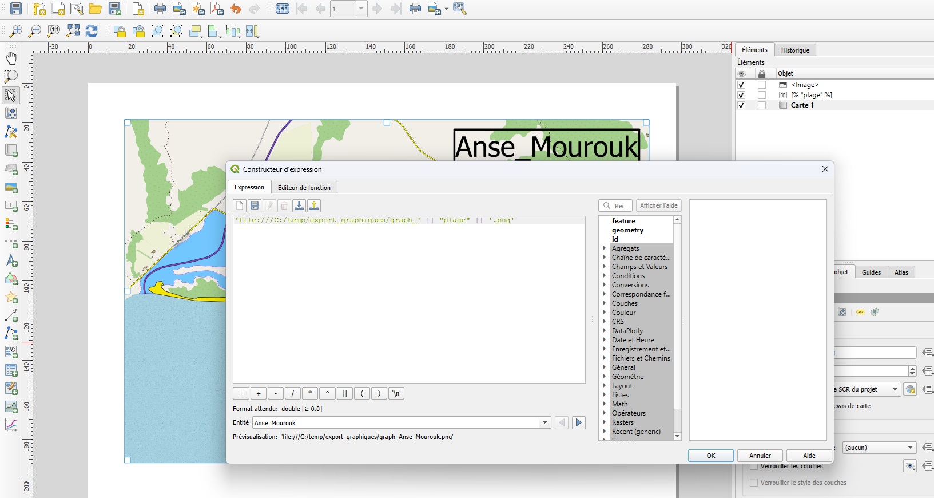Choose the Add Marker star tool

coord(11,297)
